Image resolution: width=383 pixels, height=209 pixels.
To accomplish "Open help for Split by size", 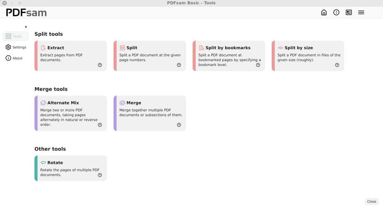I will point(337,65).
